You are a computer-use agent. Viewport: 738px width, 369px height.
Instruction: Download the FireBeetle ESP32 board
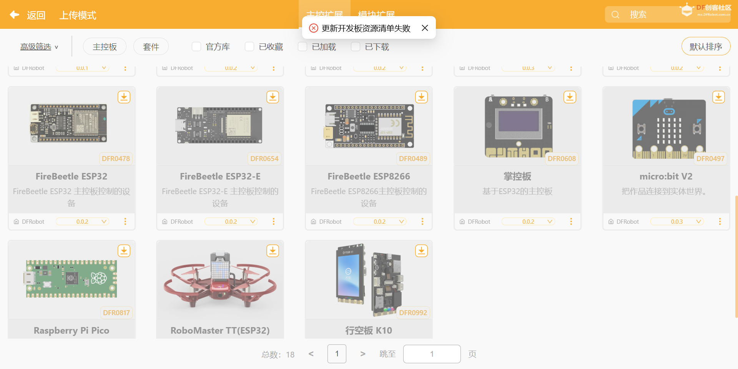point(124,97)
